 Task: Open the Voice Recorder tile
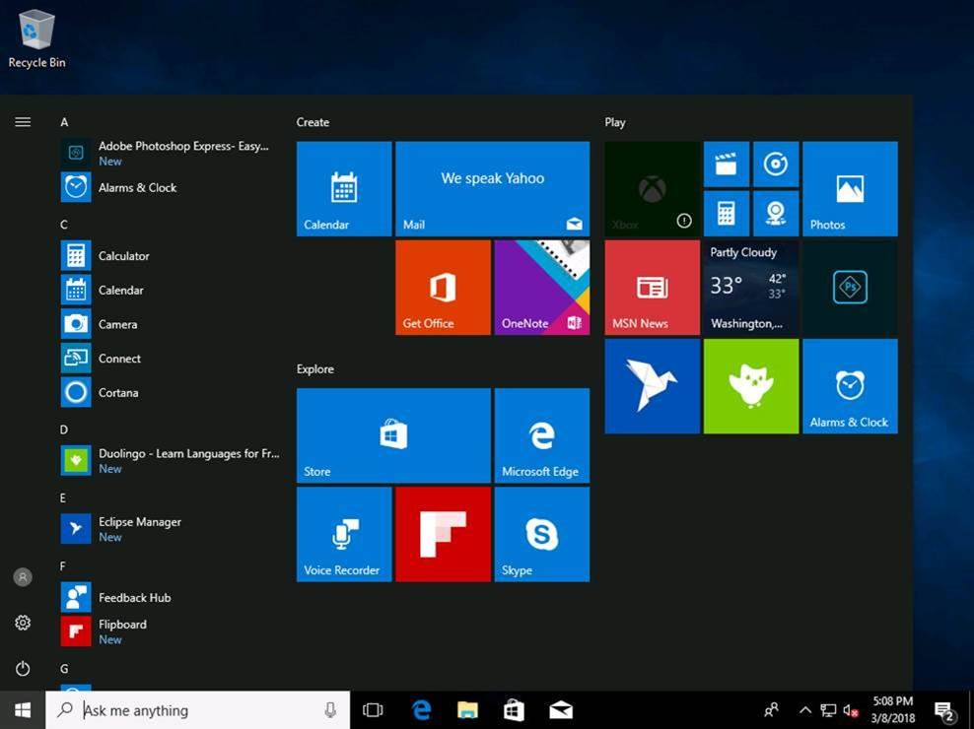344,534
